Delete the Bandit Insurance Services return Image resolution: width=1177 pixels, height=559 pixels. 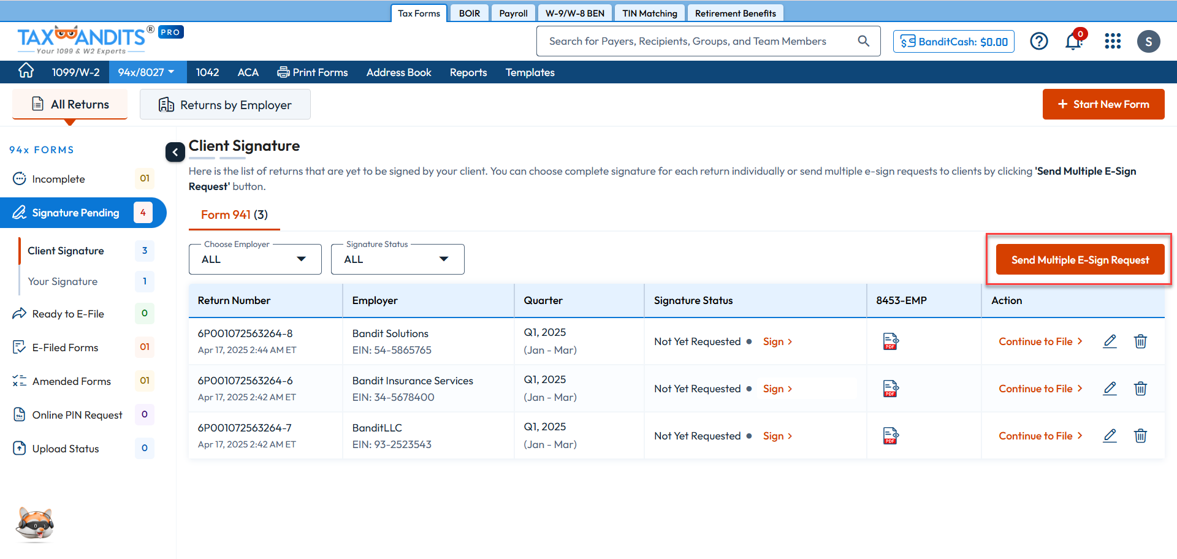click(x=1140, y=389)
